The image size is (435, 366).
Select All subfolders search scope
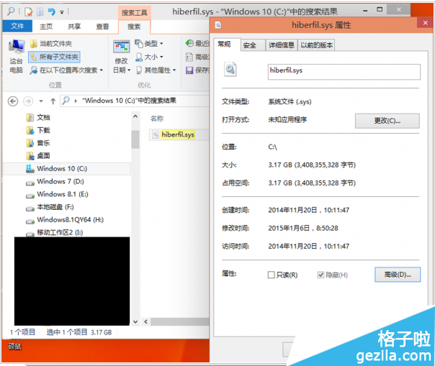click(x=55, y=57)
